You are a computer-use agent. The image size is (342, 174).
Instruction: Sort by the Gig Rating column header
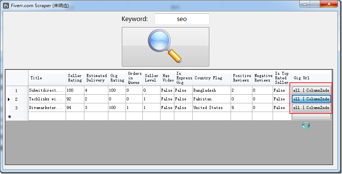point(117,78)
